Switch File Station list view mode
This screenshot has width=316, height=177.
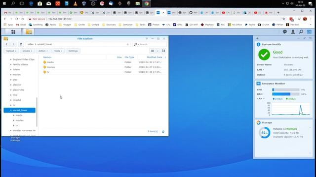tap(153, 51)
